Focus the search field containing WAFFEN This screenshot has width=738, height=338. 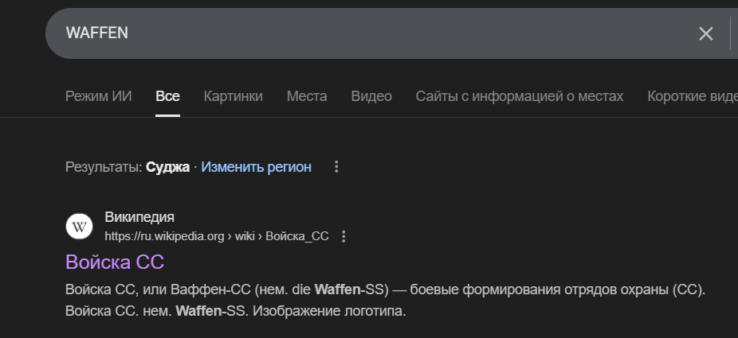pos(359,33)
